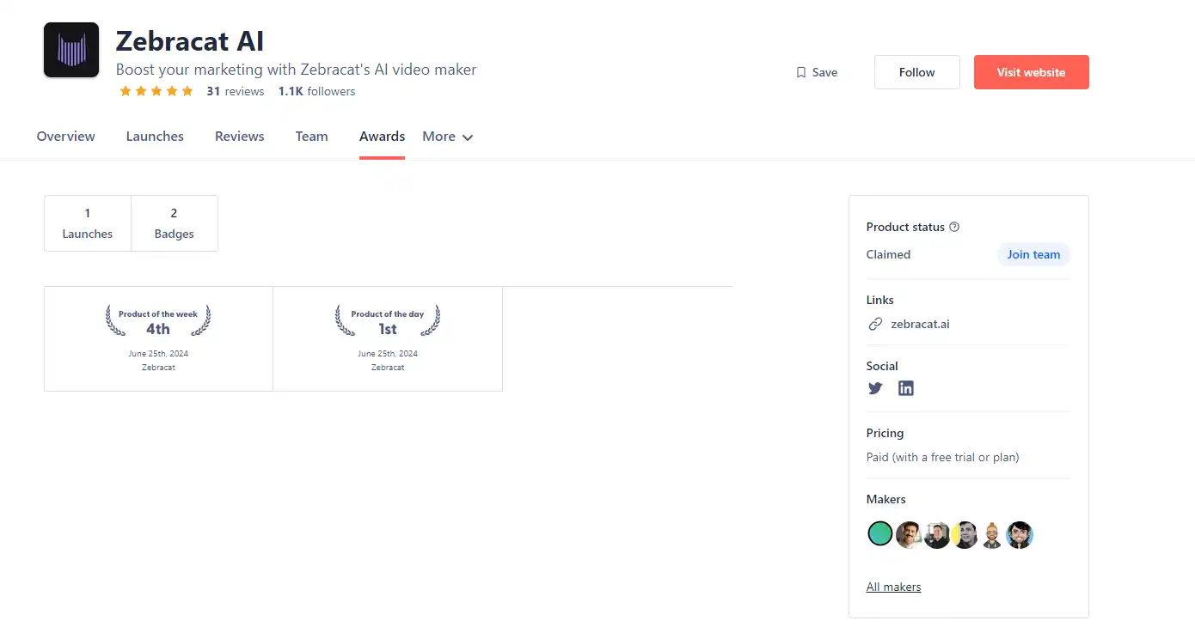The height and width of the screenshot is (633, 1195).
Task: Click the Product status help icon
Action: tap(954, 227)
